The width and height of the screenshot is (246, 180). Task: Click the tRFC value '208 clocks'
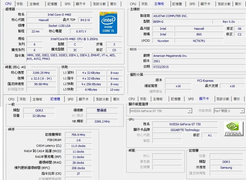point(78,168)
